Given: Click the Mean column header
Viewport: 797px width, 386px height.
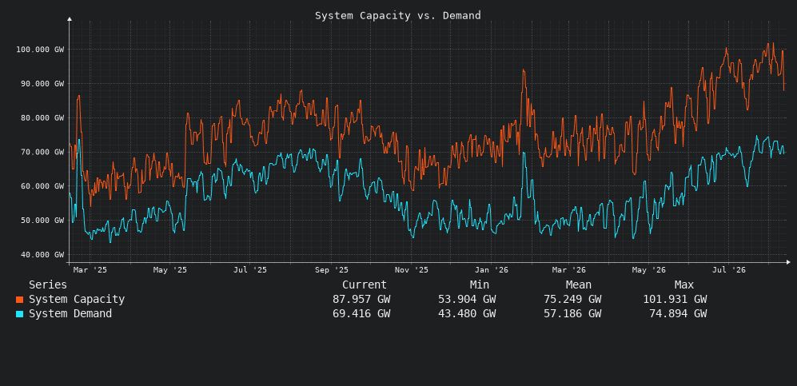Looking at the screenshot, I should tap(579, 285).
